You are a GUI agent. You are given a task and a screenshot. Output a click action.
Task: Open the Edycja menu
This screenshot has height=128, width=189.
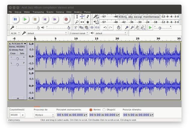point(18,12)
